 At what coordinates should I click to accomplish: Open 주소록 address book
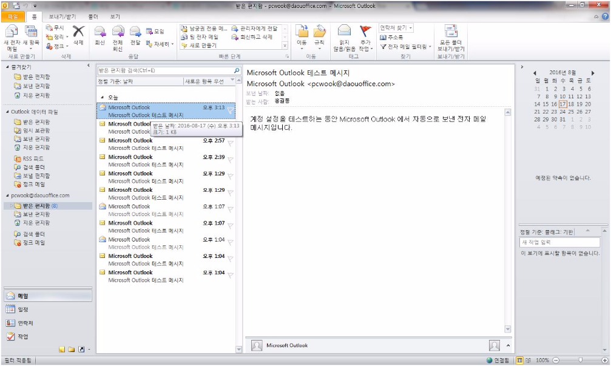(391, 38)
